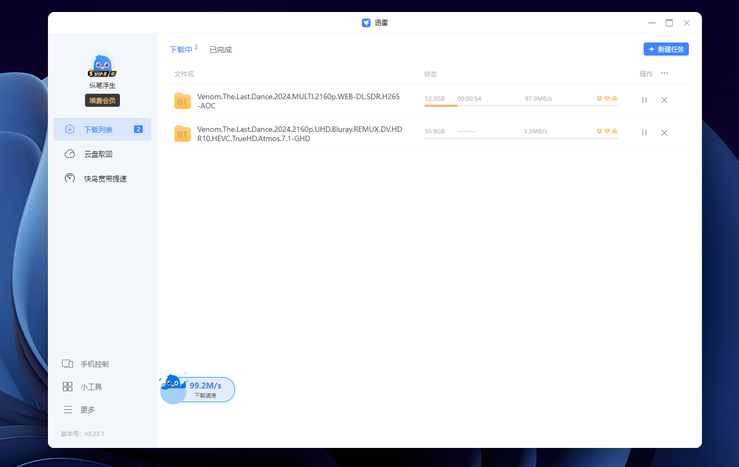Click the diamond VIP icon in the 97.9MB/s row
The width and height of the screenshot is (739, 467).
607,99
